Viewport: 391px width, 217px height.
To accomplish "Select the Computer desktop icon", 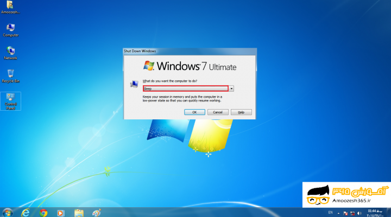I will tap(10, 30).
